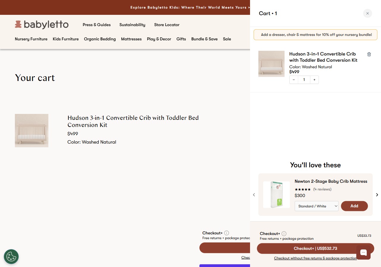Click the five-star rating on Newton mattress
The image size is (381, 267).
[x=303, y=189]
